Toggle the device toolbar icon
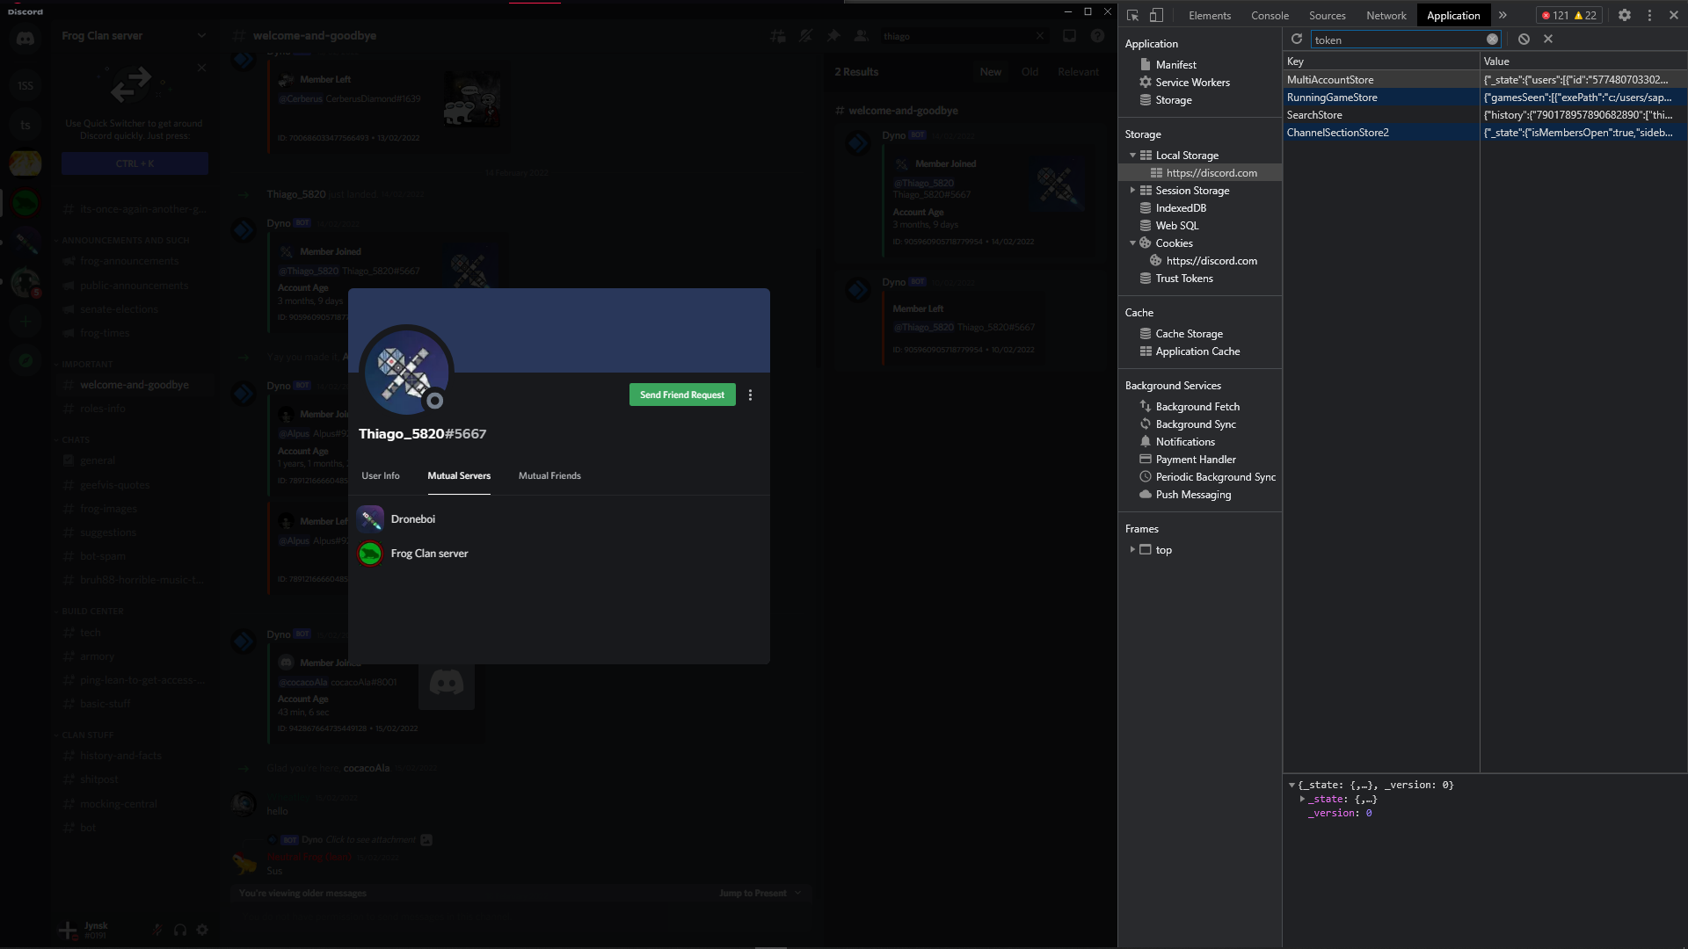This screenshot has height=949, width=1688. click(x=1156, y=15)
